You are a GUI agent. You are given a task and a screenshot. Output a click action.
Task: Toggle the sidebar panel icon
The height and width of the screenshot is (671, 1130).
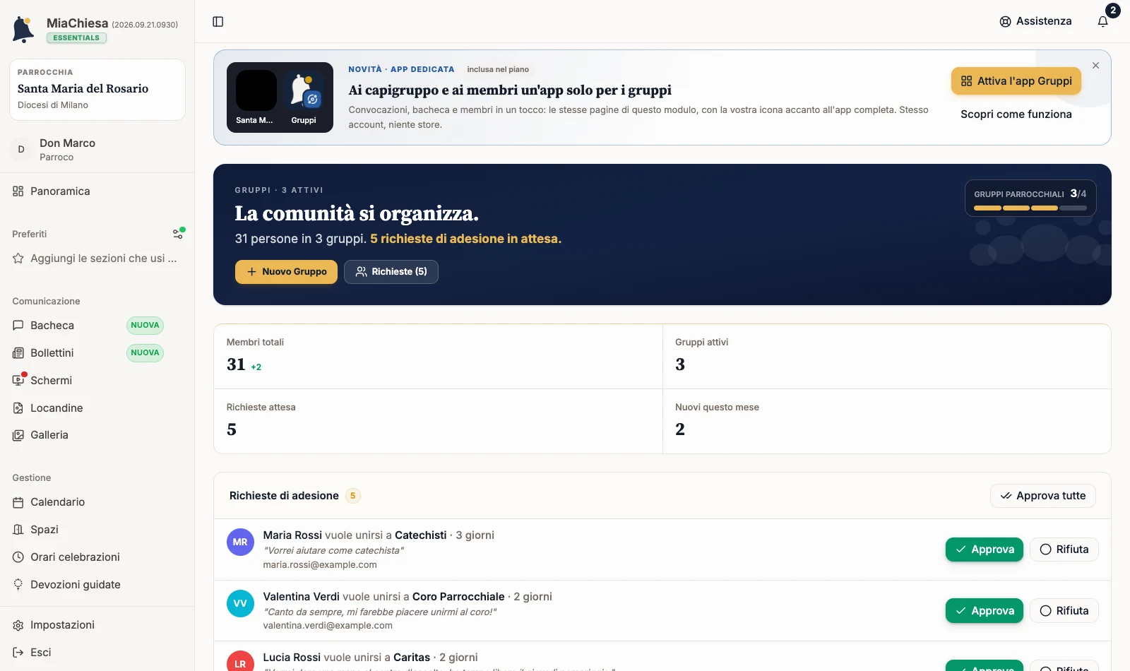point(218,22)
